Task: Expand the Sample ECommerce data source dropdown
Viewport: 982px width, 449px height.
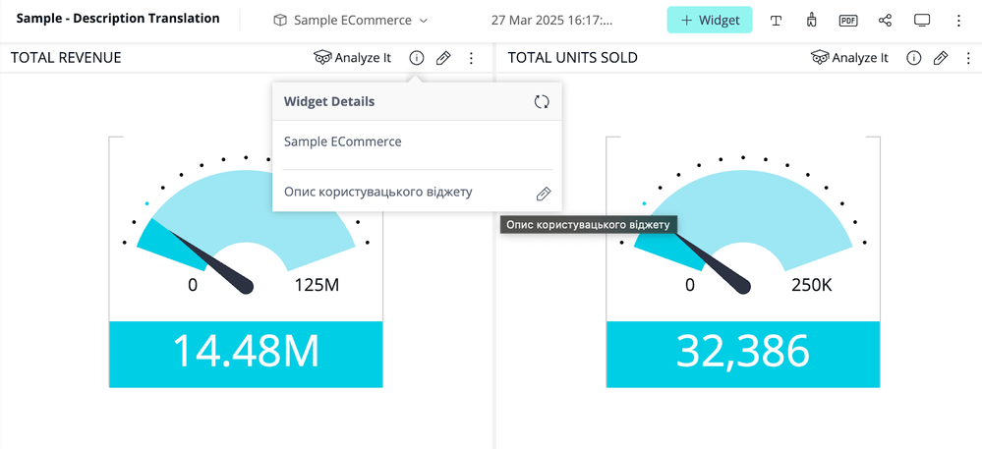Action: [x=351, y=20]
